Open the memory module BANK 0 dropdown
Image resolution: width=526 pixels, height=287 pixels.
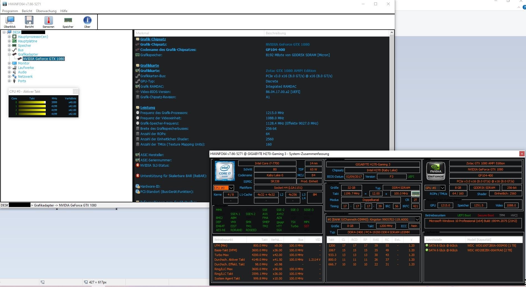point(417,219)
